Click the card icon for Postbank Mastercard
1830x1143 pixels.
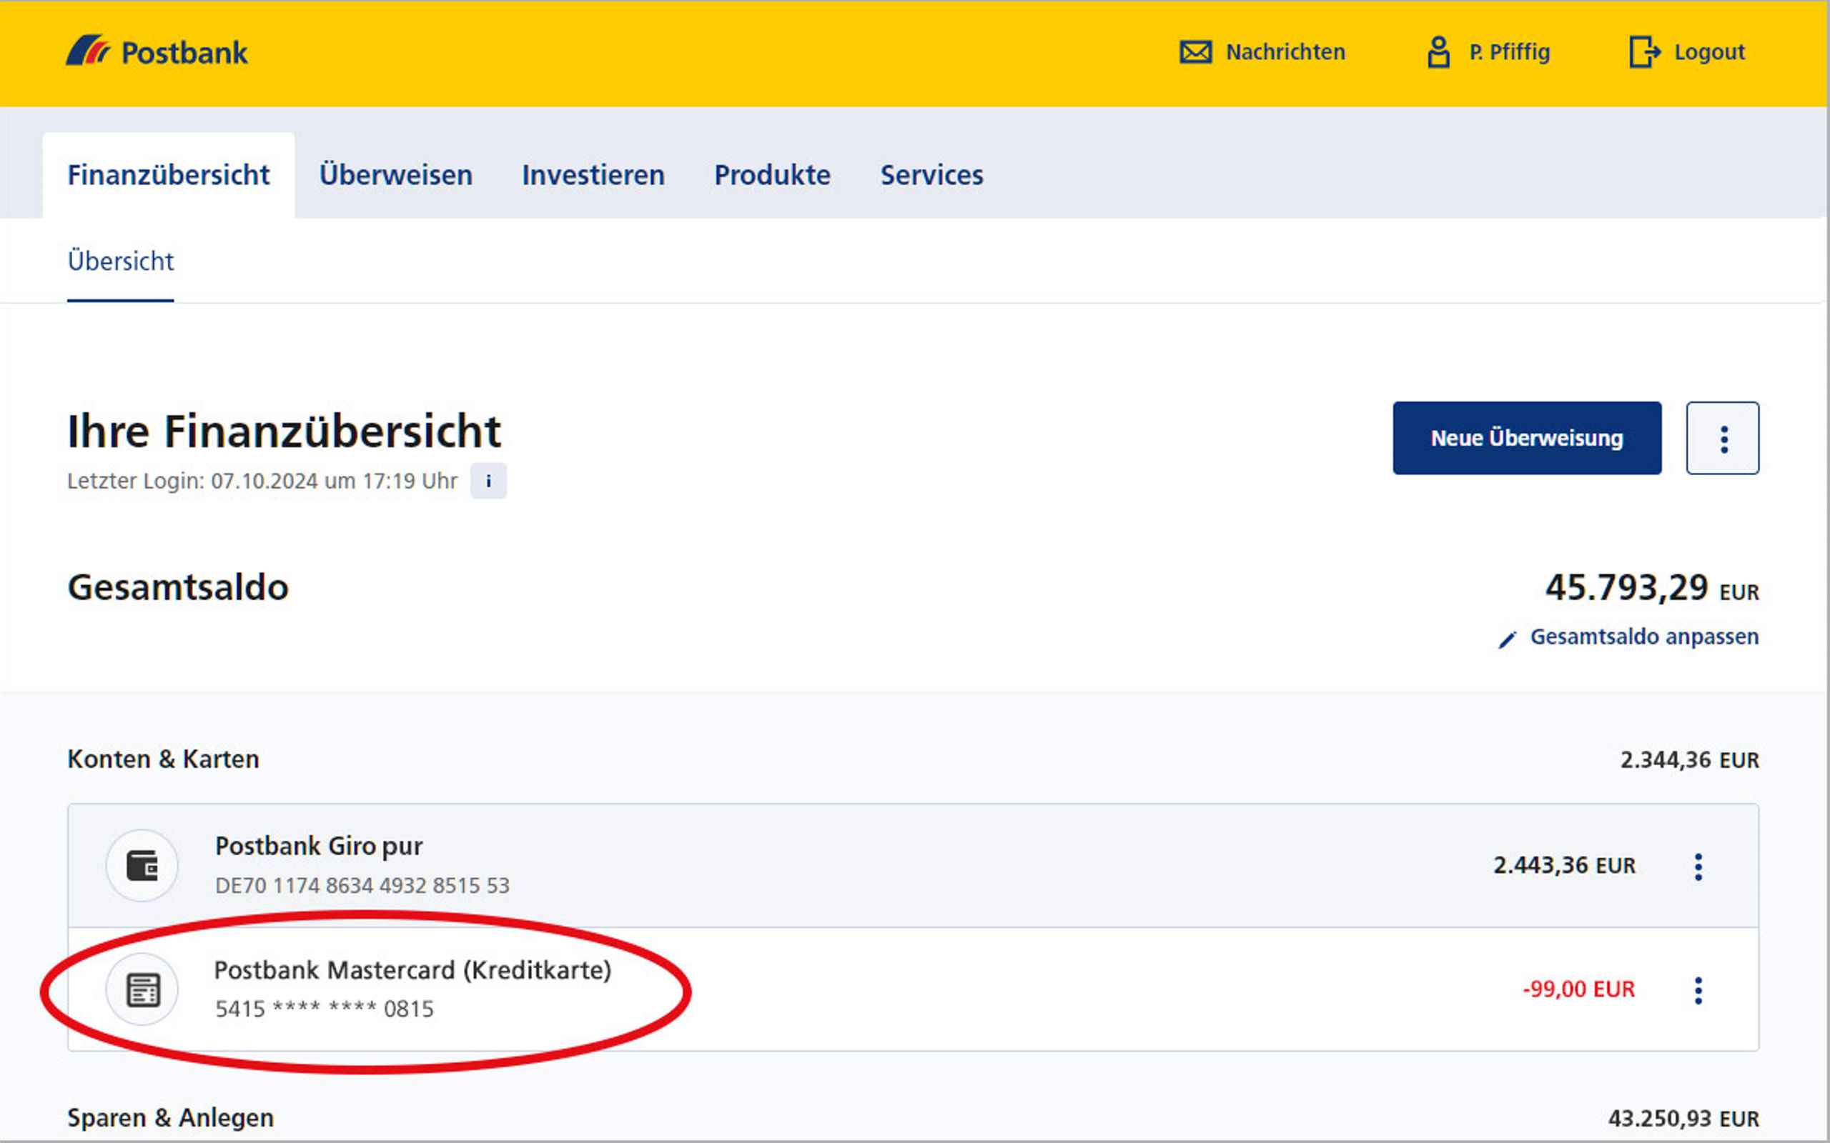pyautogui.click(x=142, y=989)
